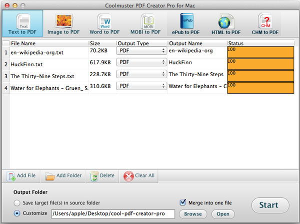Click output name HuckFinn
The image size is (300, 224).
tap(180, 63)
